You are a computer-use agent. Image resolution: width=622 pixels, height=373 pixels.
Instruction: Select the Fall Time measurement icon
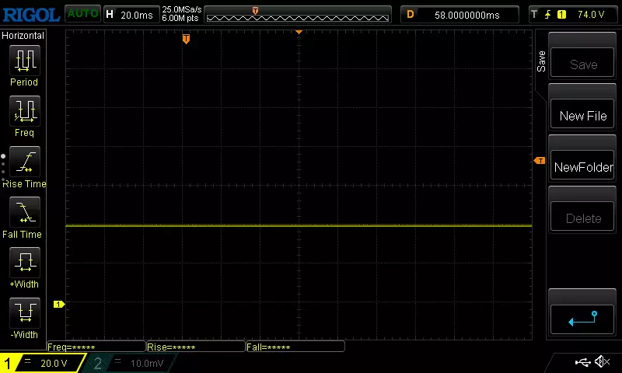tap(25, 211)
